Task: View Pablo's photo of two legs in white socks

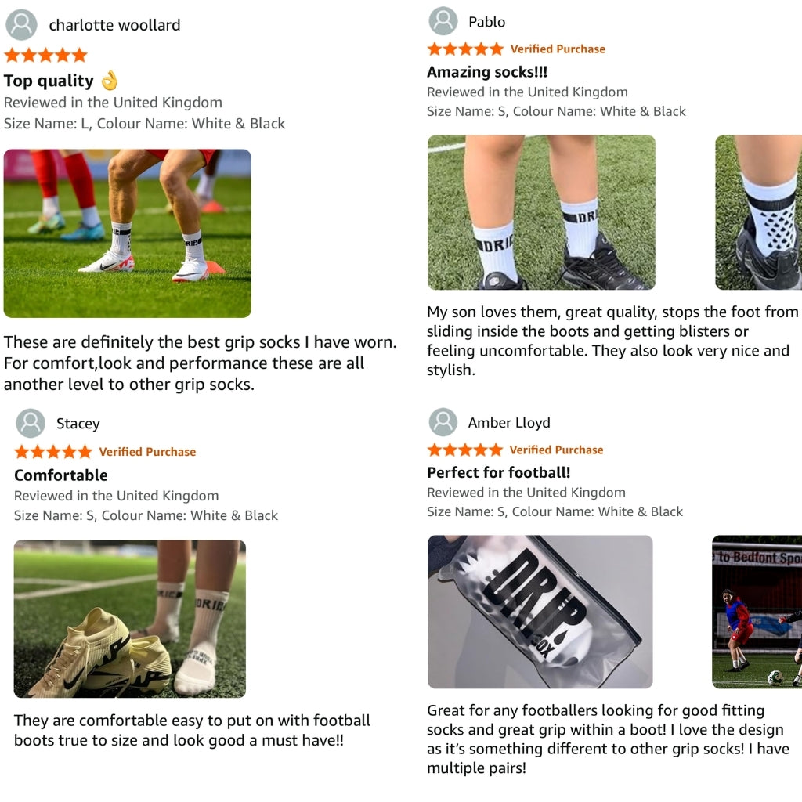Action: tap(541, 212)
